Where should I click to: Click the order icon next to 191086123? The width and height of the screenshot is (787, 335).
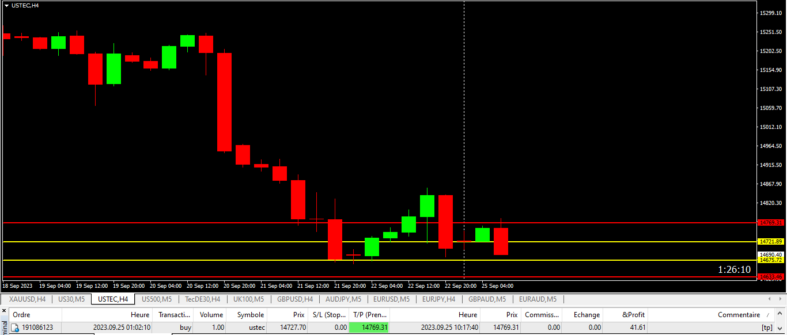15,328
